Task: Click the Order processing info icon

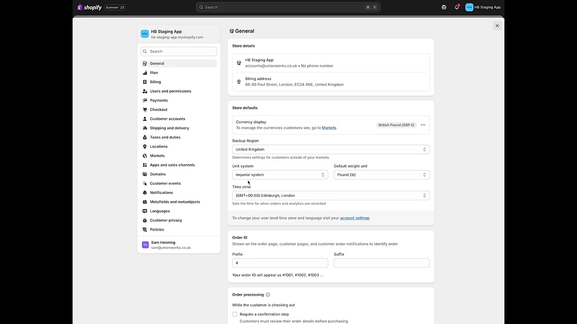Action: tap(268, 295)
